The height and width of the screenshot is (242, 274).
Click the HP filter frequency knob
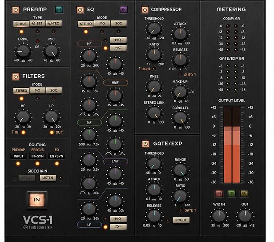coord(23,117)
